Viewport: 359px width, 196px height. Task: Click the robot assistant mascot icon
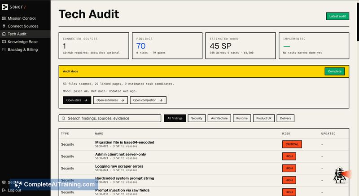point(340,175)
